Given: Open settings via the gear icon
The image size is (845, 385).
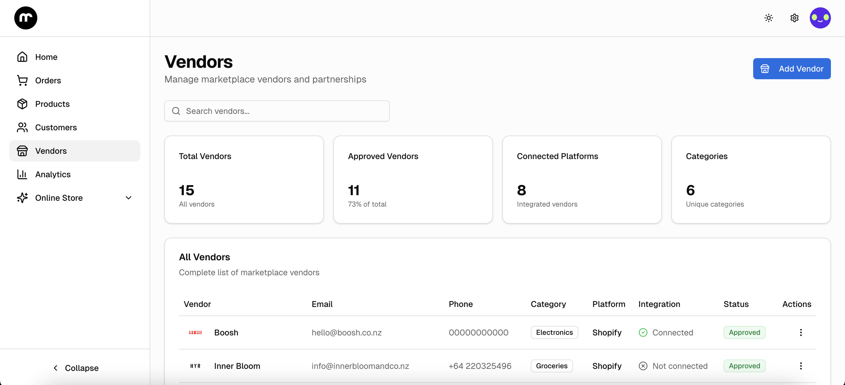Looking at the screenshot, I should click(x=794, y=18).
